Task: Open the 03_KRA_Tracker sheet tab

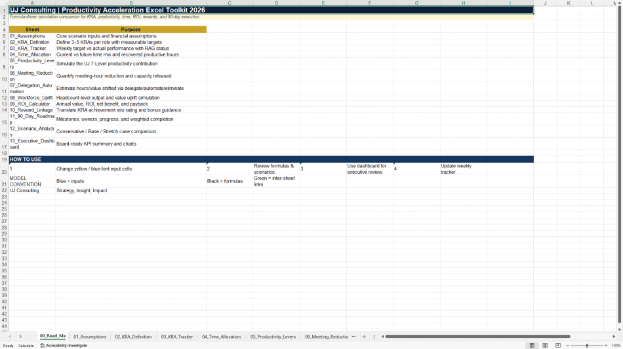Action: click(177, 337)
